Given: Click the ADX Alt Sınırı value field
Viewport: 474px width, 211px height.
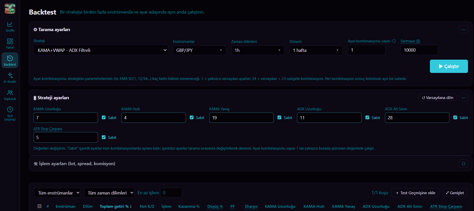Looking at the screenshot, I should (x=417, y=118).
